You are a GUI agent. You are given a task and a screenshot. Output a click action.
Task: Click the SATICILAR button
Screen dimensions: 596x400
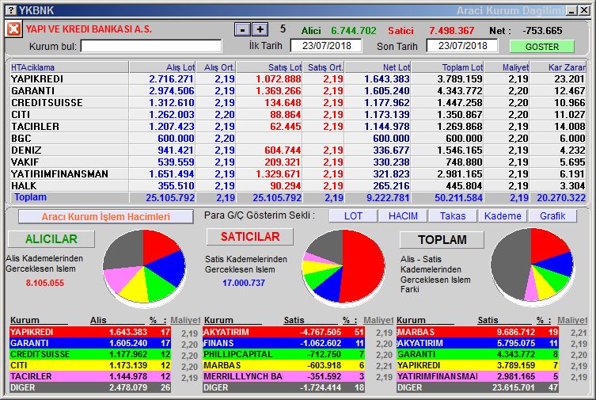click(250, 237)
